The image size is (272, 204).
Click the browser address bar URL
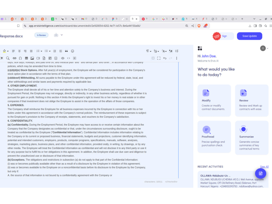[x=85, y=26]
